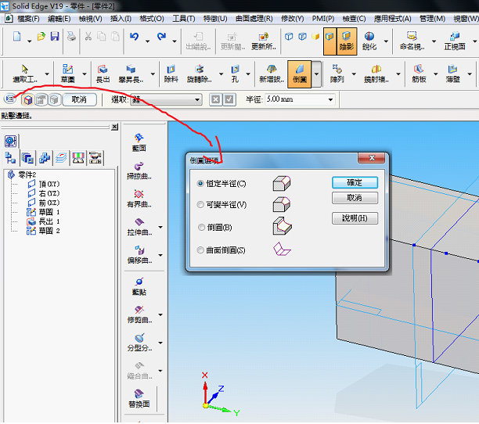This screenshot has height=424, width=479.
Task: Open the 特徵(U) menu
Action: point(215,19)
